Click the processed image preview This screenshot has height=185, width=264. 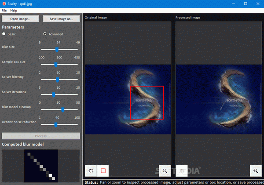(219, 99)
